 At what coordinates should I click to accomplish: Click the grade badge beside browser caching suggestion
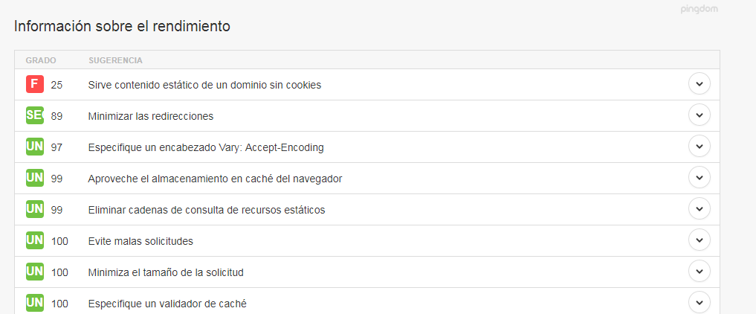tap(35, 179)
